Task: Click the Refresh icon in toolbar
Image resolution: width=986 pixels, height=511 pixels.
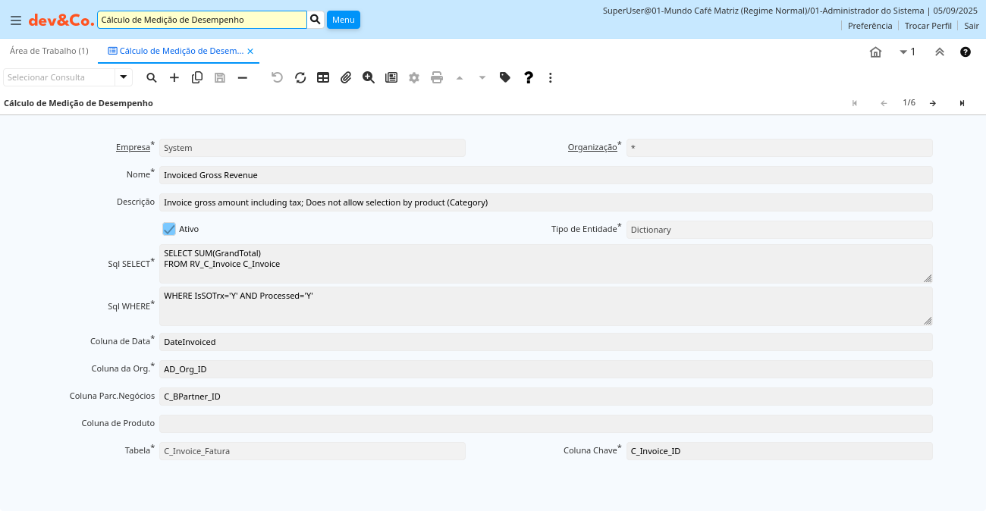Action: click(300, 77)
